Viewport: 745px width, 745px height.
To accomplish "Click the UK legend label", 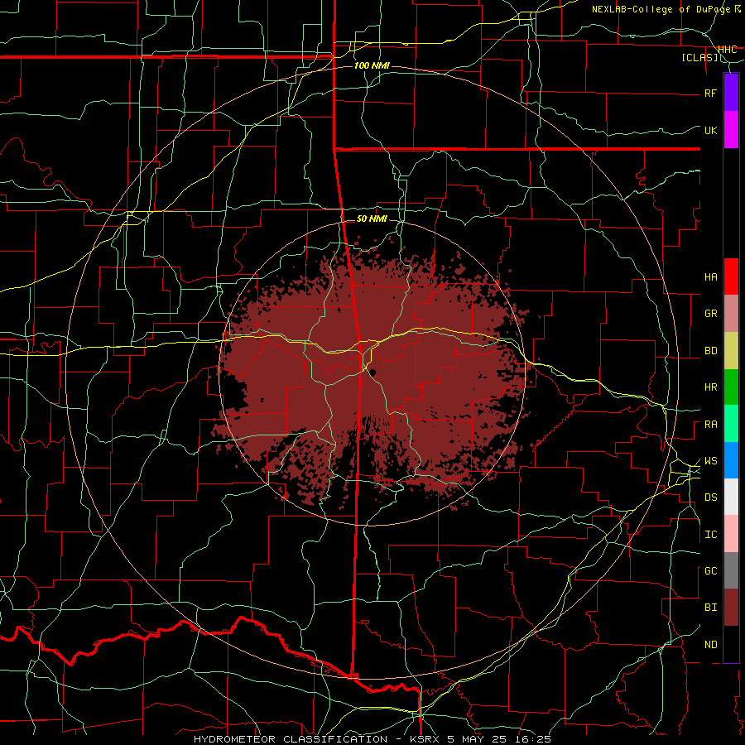I will pyautogui.click(x=710, y=131).
